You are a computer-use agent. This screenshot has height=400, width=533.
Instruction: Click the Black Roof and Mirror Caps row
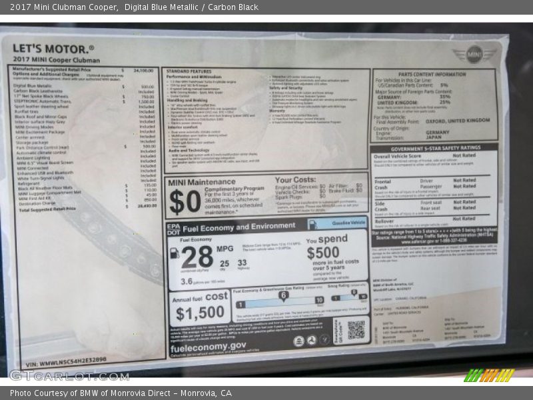click(x=85, y=117)
